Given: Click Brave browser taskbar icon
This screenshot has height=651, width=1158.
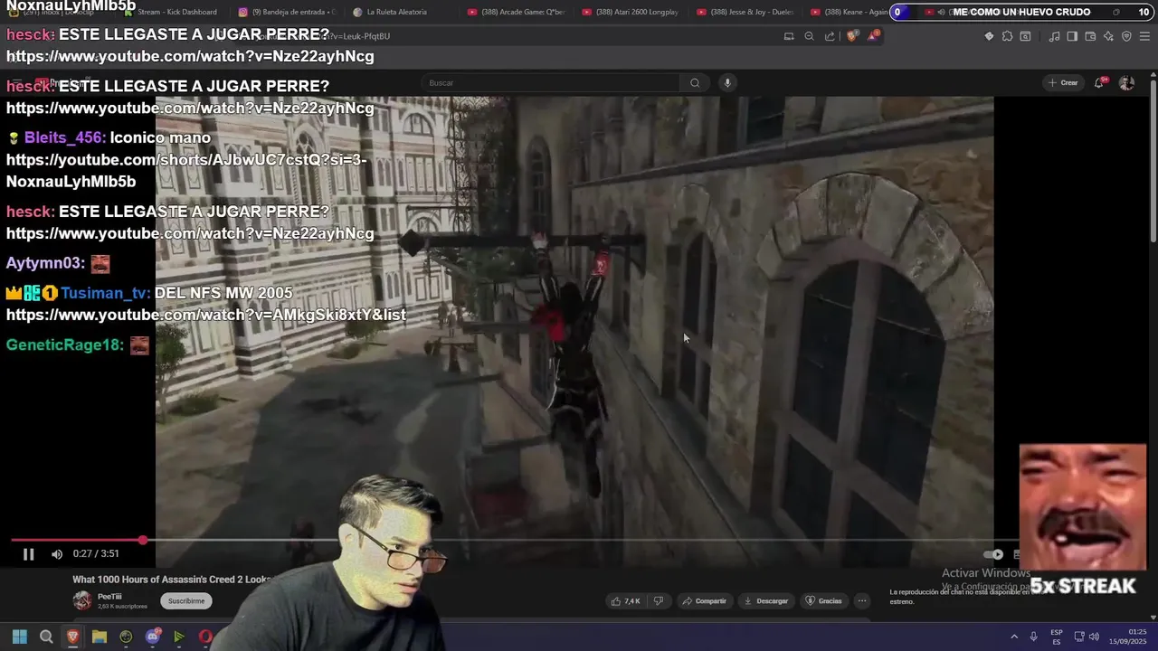Looking at the screenshot, I should (72, 637).
